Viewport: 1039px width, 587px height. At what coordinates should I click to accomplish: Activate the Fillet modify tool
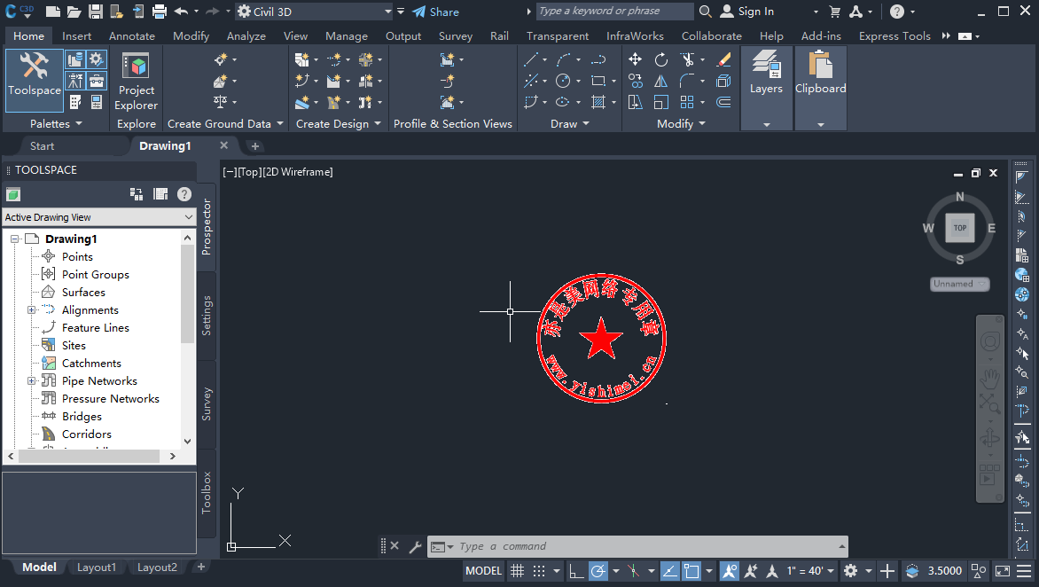point(687,81)
